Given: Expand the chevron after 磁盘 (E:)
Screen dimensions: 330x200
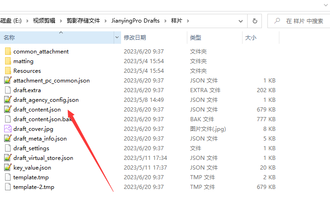Looking at the screenshot, I should [27, 21].
